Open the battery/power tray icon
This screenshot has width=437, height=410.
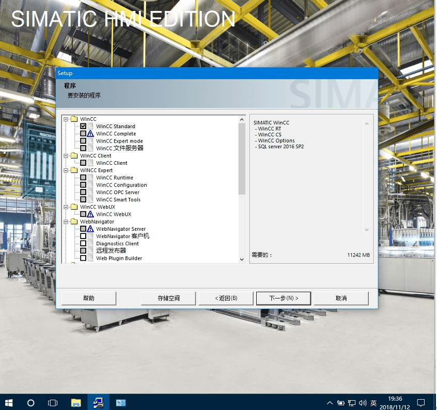(340, 403)
